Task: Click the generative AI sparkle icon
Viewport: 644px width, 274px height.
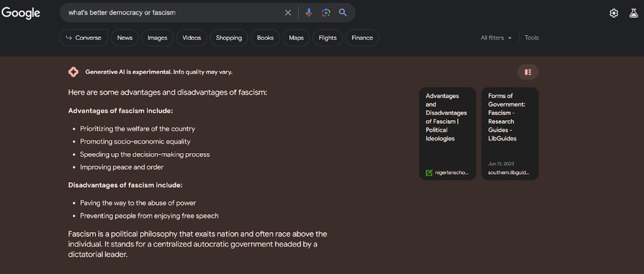Action: pyautogui.click(x=73, y=72)
